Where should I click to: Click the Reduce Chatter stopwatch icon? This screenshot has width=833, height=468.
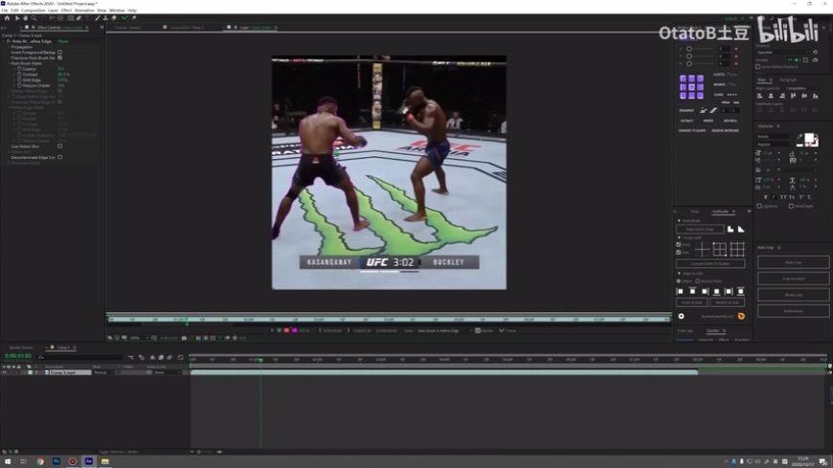point(19,85)
